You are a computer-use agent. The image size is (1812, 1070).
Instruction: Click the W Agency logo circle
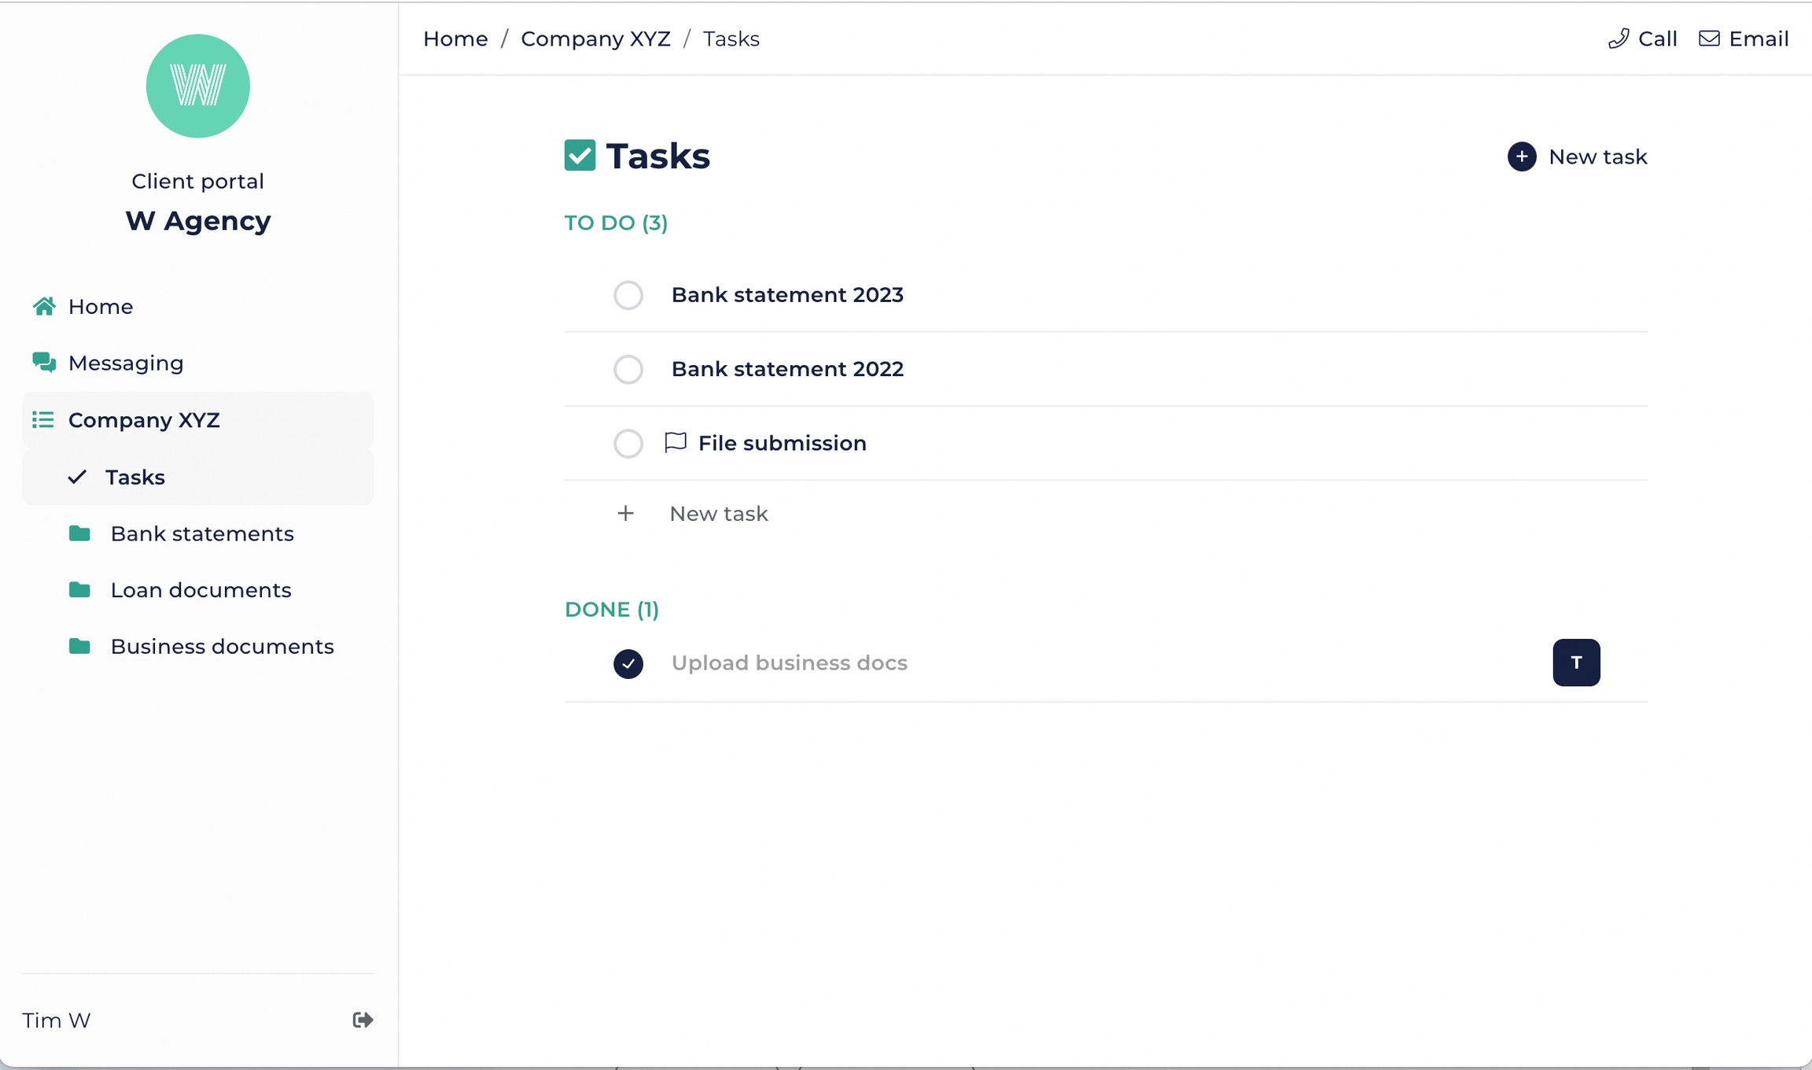(x=197, y=86)
